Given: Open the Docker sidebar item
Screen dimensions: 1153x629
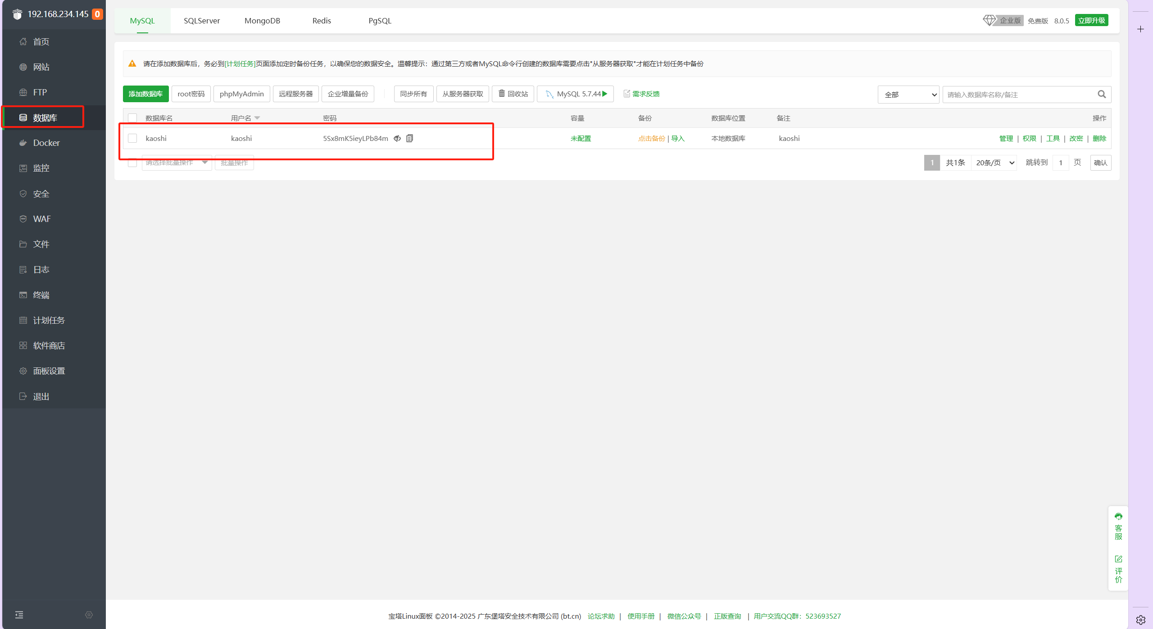Looking at the screenshot, I should (x=46, y=143).
